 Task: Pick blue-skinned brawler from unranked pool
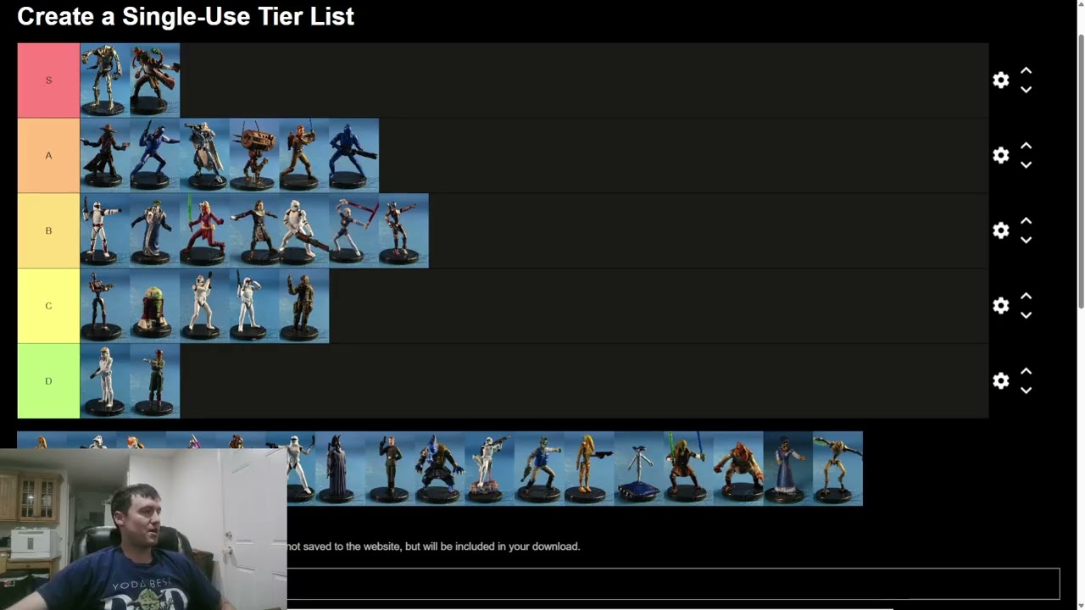point(440,469)
